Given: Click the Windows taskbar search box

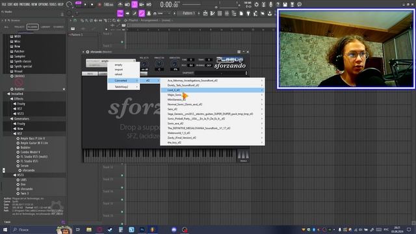Looking at the screenshot, I should [x=33, y=229].
